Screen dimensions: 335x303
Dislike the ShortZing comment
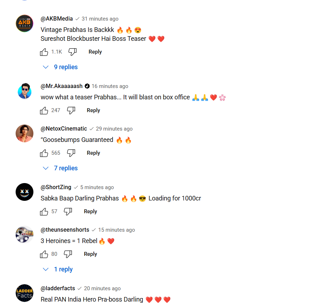(68, 211)
